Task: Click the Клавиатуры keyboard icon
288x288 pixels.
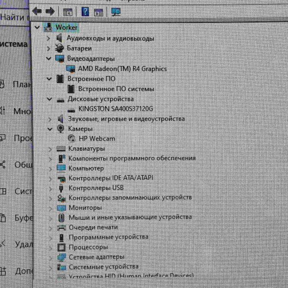Action: coord(61,148)
